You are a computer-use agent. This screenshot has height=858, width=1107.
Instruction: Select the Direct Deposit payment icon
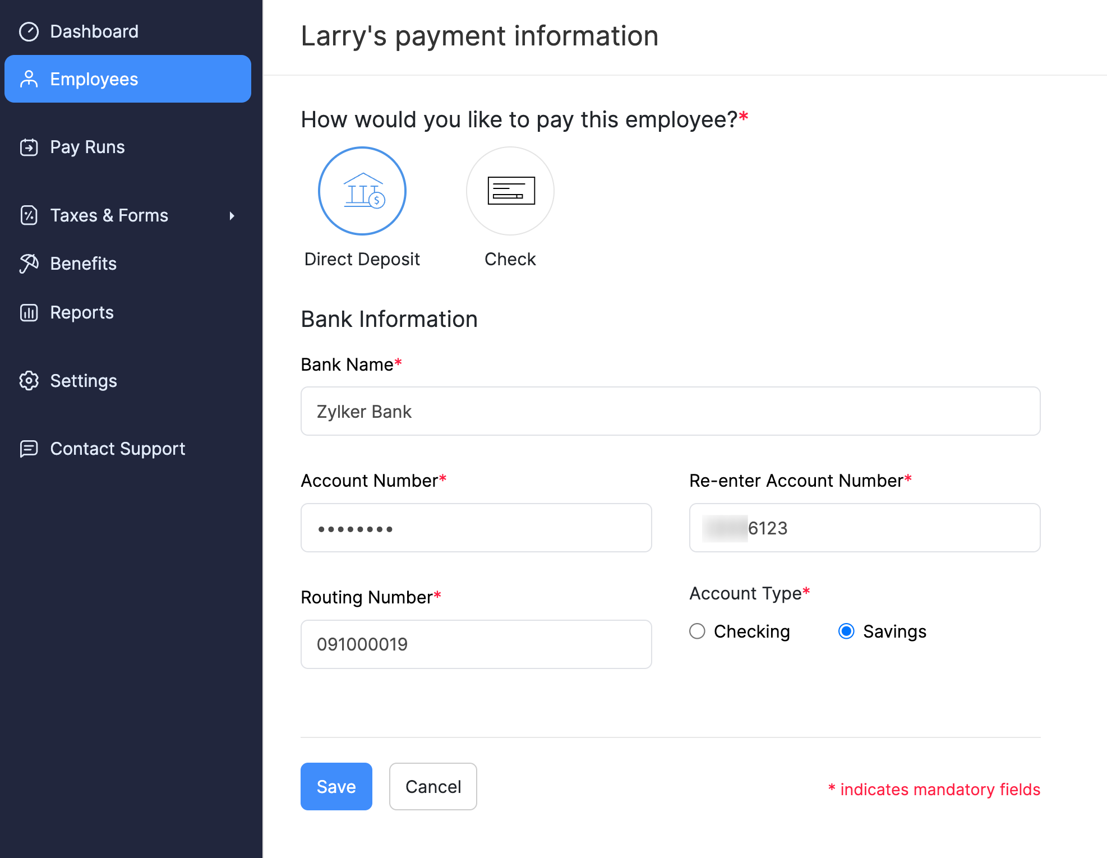(x=364, y=191)
